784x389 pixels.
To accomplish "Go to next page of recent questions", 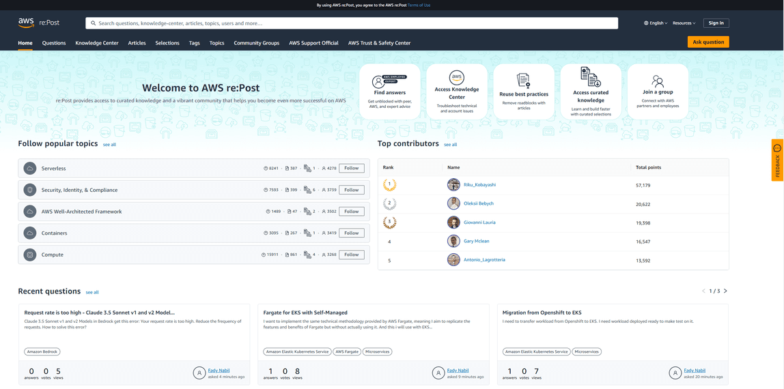I will [725, 291].
